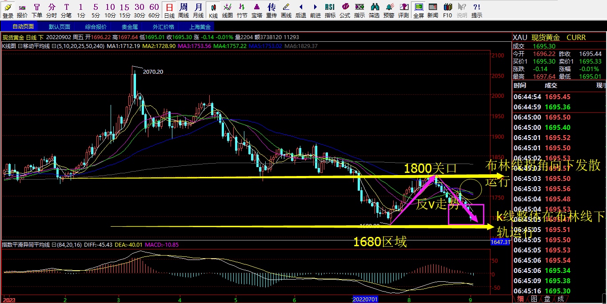Open the RSI 指标 indicator icon
607x304 pixels.
[330, 10]
